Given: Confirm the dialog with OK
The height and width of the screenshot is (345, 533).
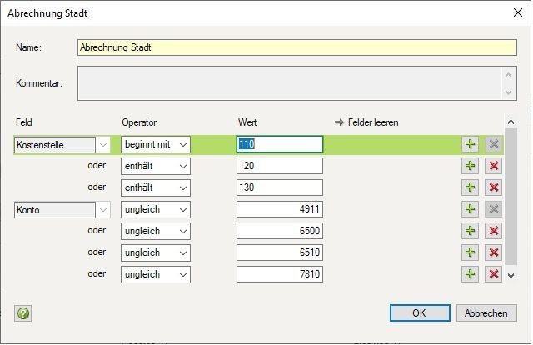Looking at the screenshot, I should click(x=419, y=313).
